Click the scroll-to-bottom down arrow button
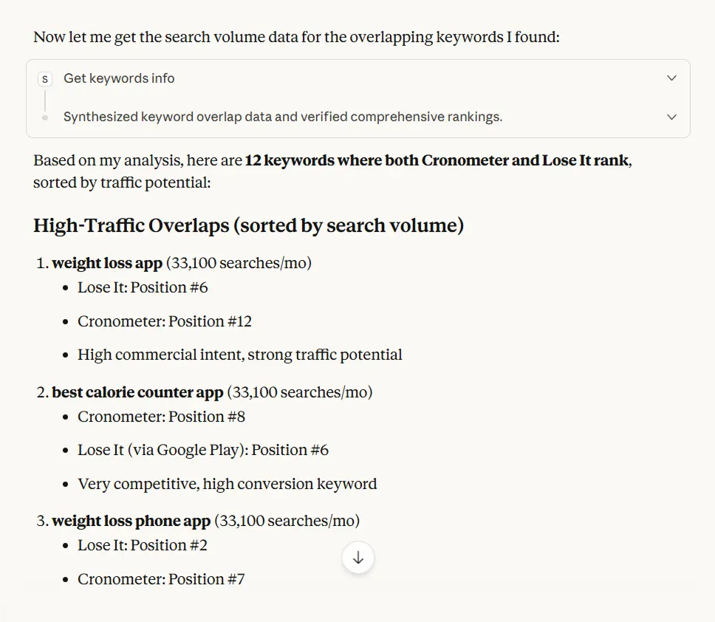 [x=358, y=558]
